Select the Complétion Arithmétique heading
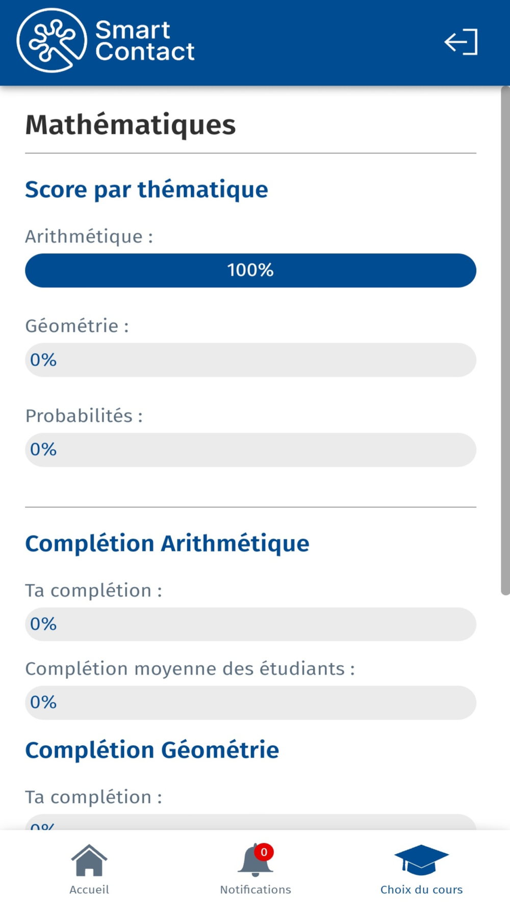The image size is (510, 907). point(167,544)
